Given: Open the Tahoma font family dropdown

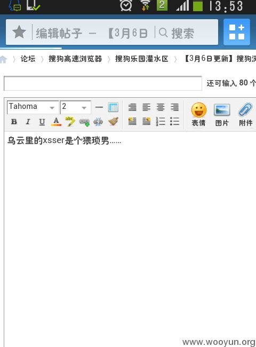Looking at the screenshot, I should click(x=33, y=107).
